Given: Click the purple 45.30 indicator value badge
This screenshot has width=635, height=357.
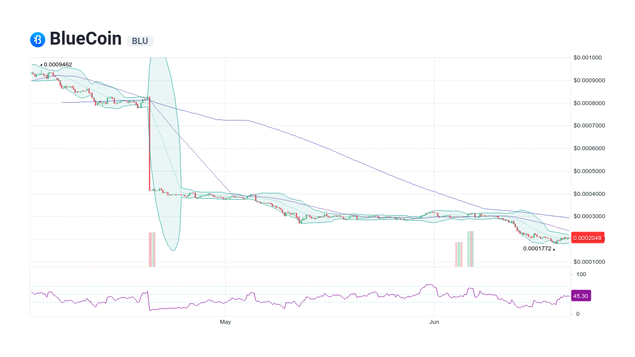Looking at the screenshot, I should 580,296.
